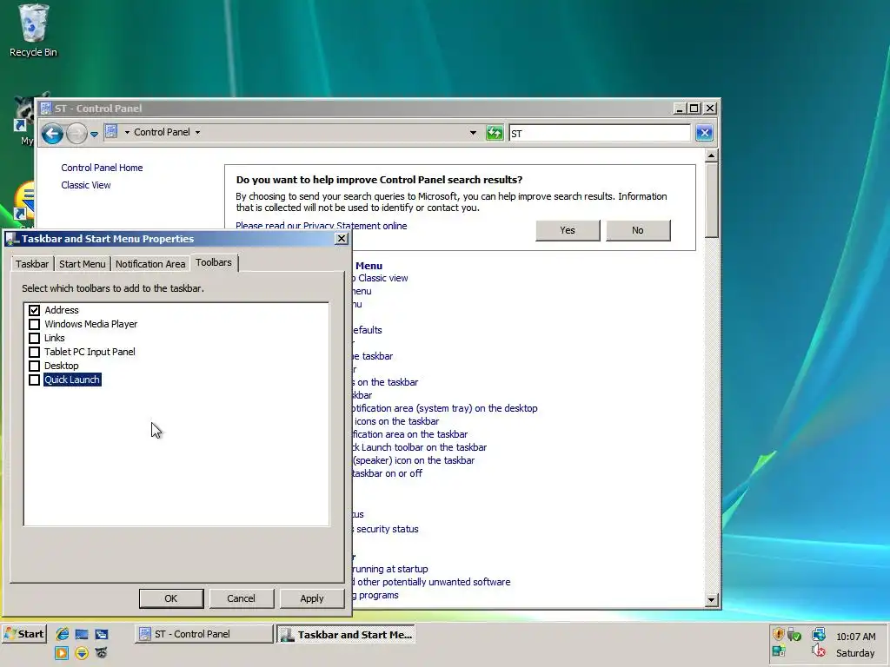The image size is (890, 667).
Task: Open the Quick Launch toolbar on taskbar link
Action: pos(420,447)
